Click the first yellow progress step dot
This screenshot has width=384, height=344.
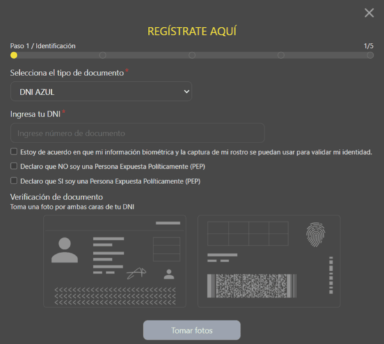point(14,56)
